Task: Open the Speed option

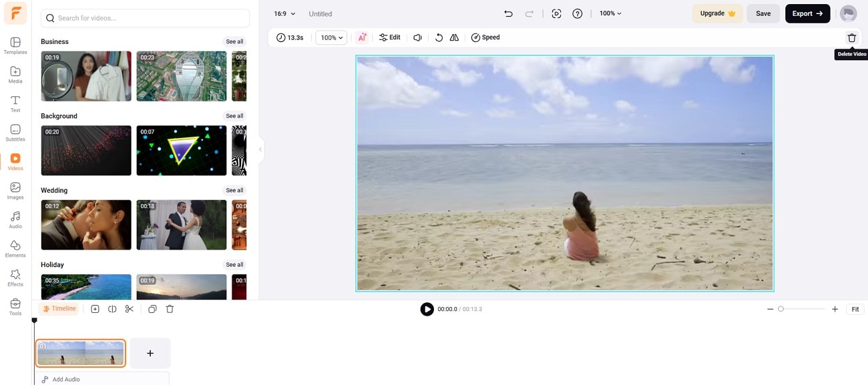Action: point(485,37)
